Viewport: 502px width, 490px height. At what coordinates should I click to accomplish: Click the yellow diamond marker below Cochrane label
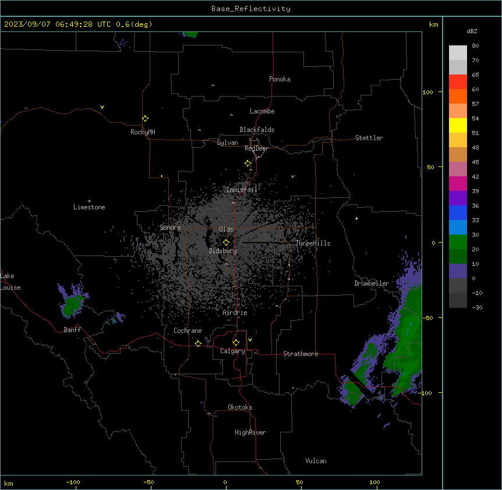pos(198,343)
